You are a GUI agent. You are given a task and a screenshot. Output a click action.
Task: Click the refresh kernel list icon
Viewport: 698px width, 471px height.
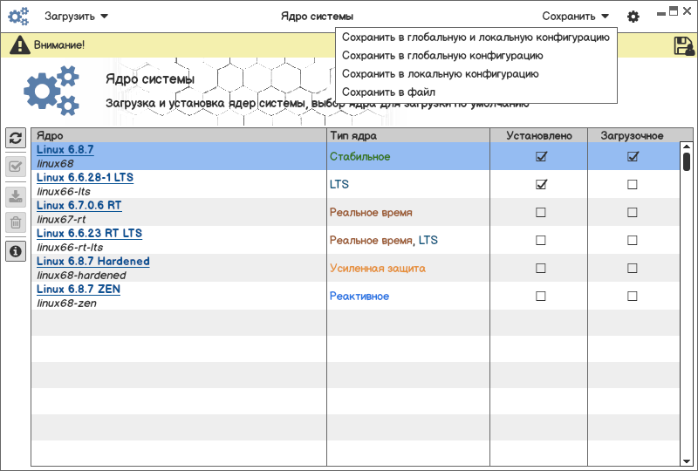click(16, 138)
